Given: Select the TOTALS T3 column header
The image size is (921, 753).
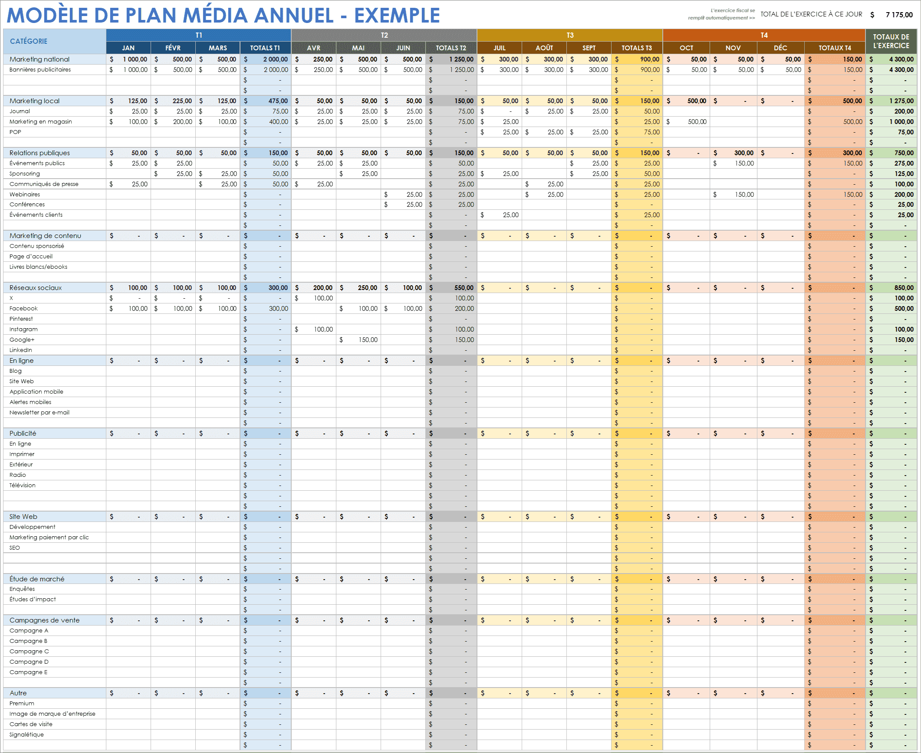Looking at the screenshot, I should [637, 48].
